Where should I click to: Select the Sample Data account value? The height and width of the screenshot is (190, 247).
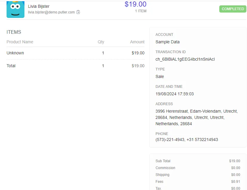[x=167, y=42]
